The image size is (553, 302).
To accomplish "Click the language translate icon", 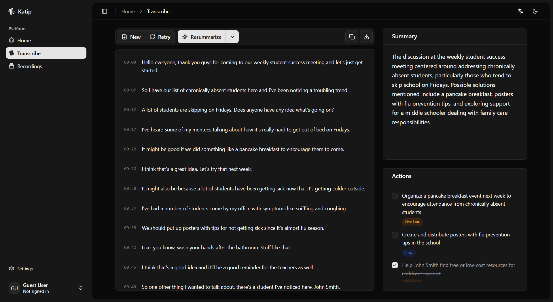I will (520, 11).
